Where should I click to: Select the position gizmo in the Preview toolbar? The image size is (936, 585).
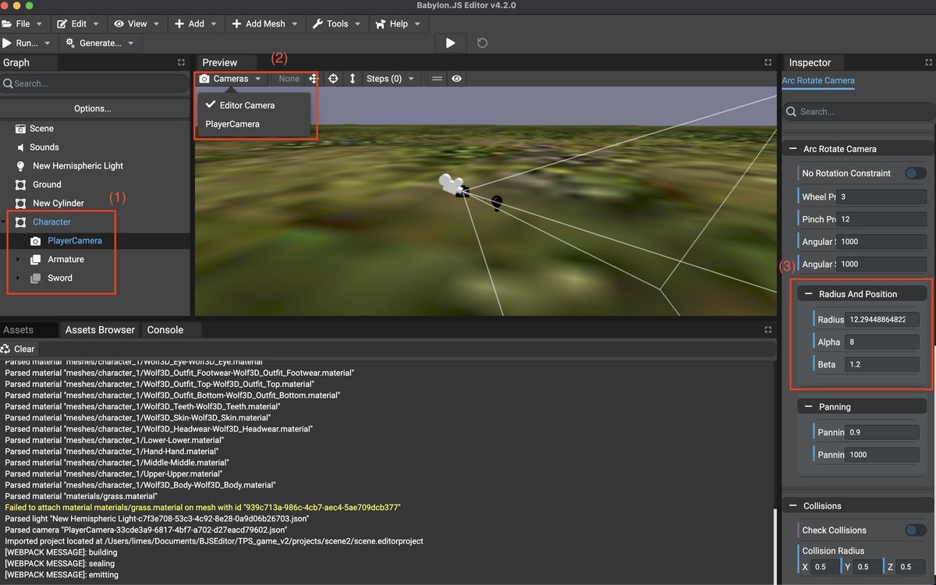314,78
